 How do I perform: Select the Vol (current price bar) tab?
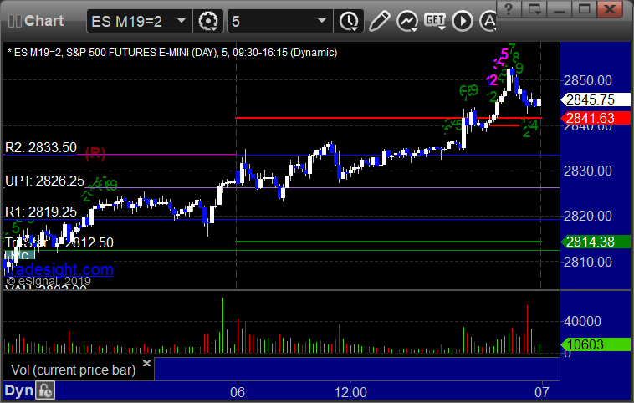coord(73,370)
